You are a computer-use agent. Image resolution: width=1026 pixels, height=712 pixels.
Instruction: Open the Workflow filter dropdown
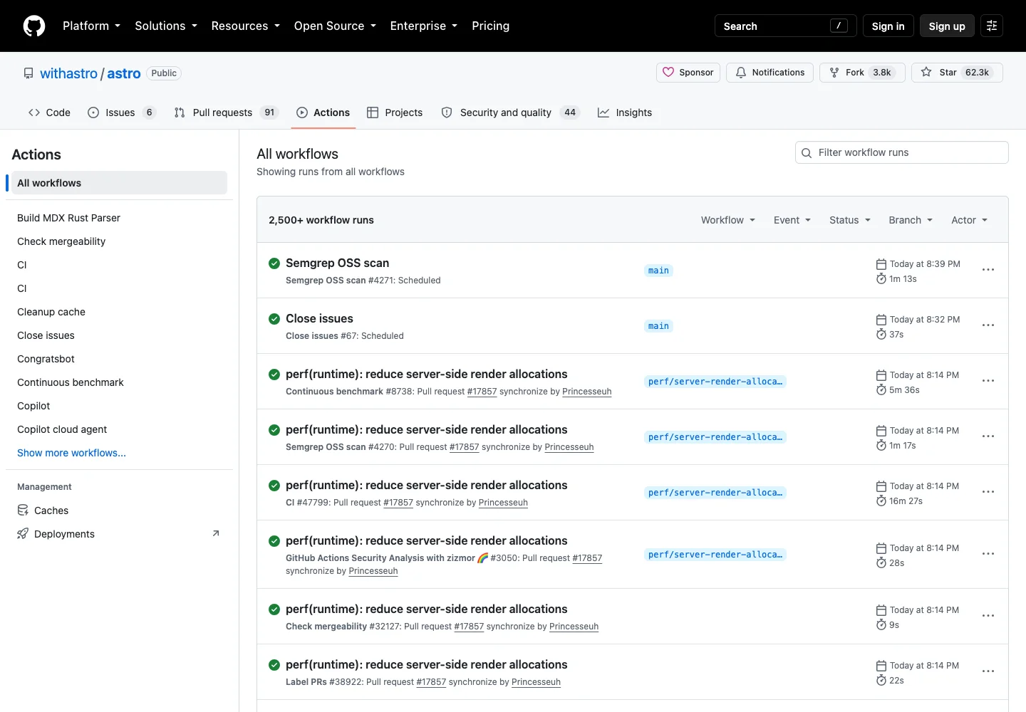pyautogui.click(x=728, y=220)
